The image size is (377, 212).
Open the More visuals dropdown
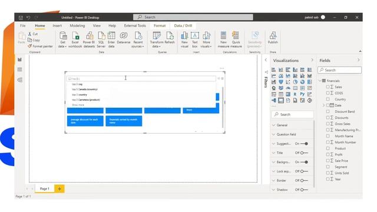[x=206, y=39]
